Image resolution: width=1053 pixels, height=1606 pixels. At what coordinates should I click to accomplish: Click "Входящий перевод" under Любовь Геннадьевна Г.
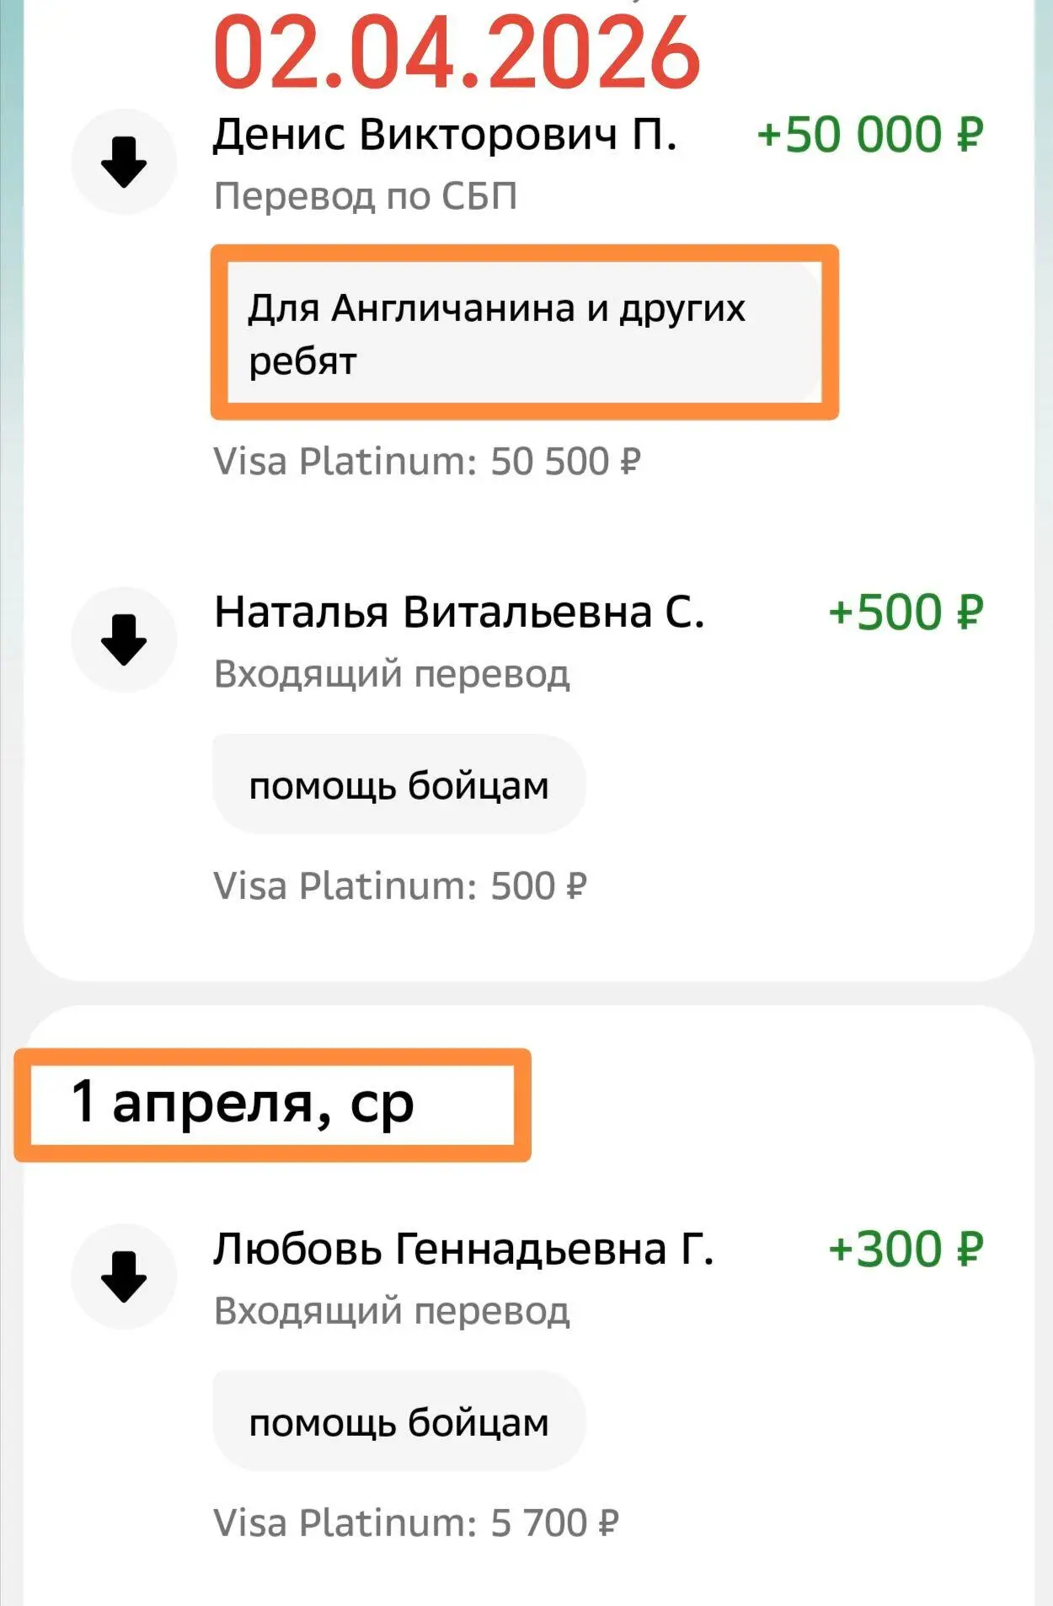392,1311
